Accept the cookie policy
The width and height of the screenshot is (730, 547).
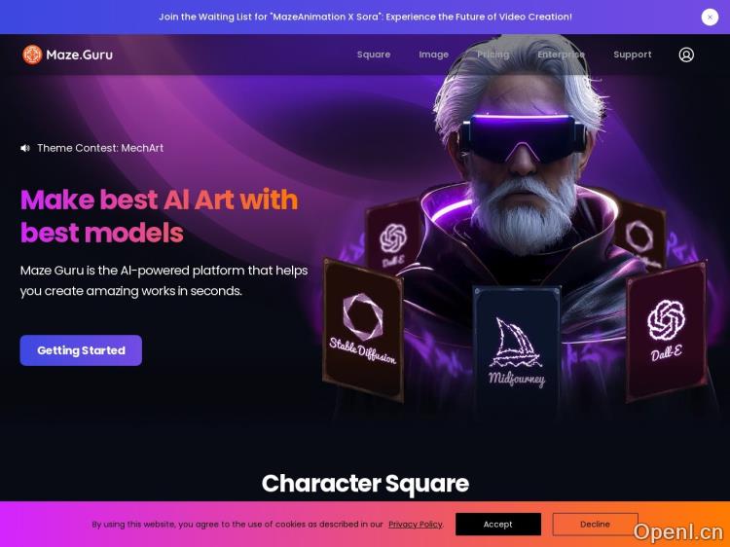point(497,525)
